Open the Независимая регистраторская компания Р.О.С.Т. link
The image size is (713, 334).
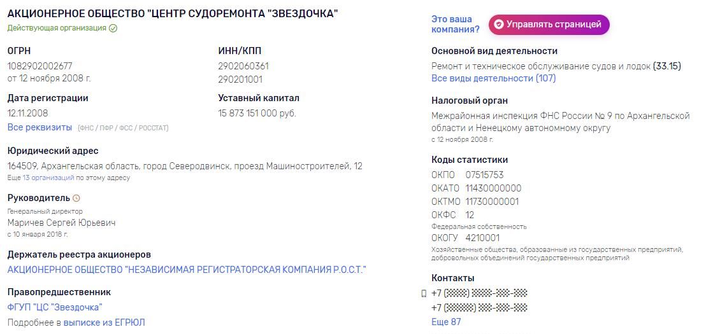click(187, 270)
